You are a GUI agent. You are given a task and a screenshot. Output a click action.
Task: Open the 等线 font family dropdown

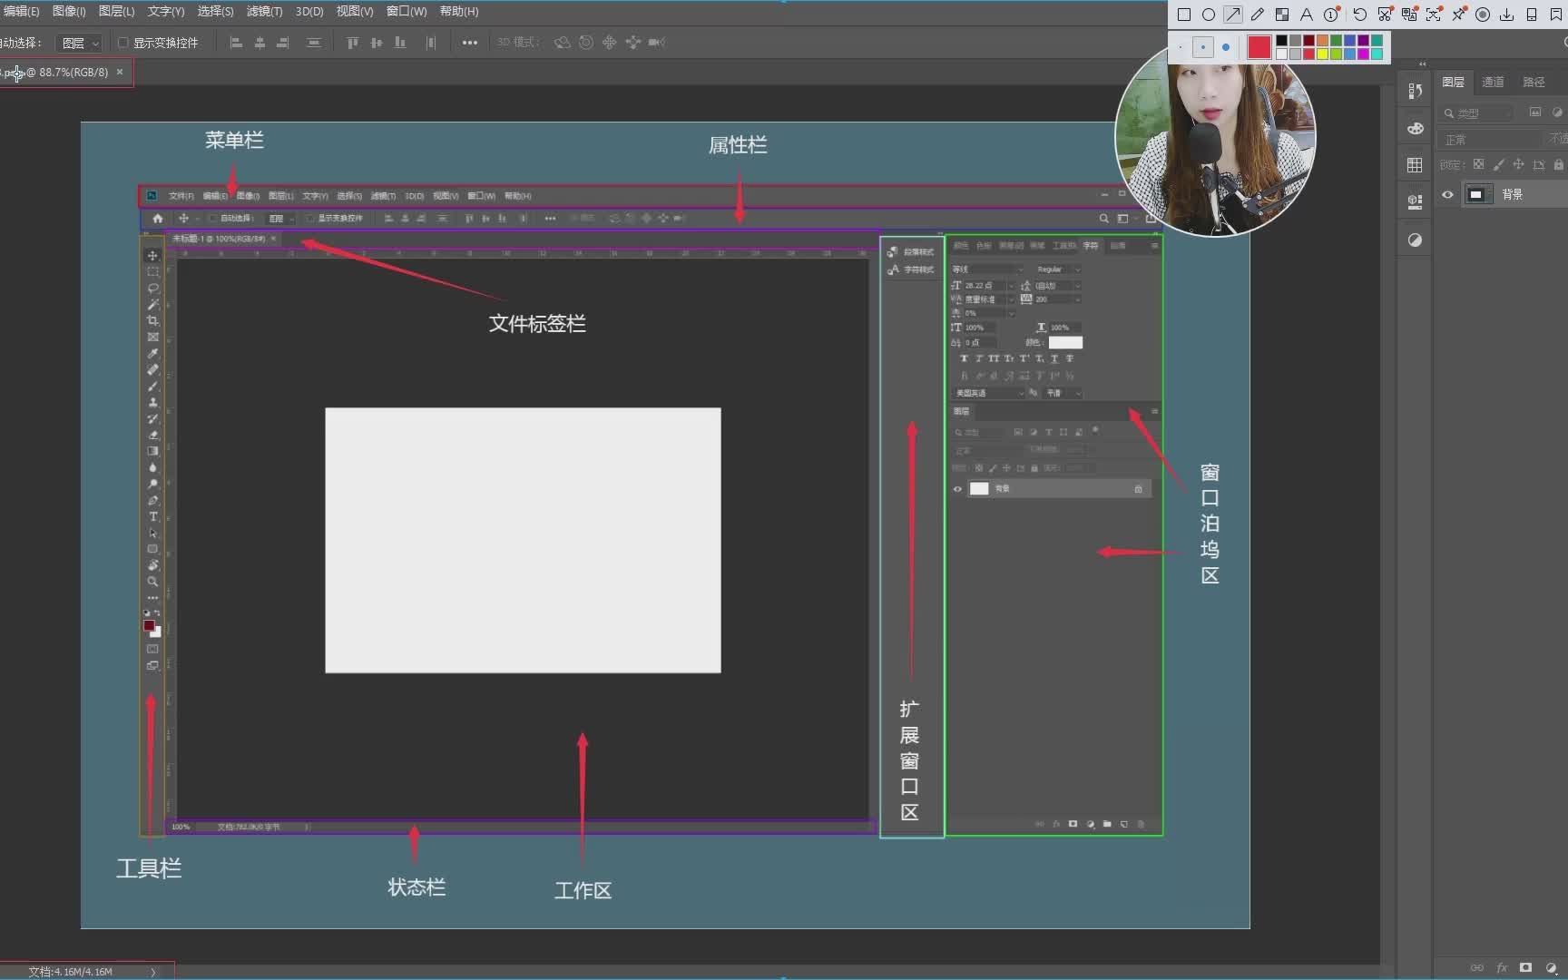[x=985, y=269]
